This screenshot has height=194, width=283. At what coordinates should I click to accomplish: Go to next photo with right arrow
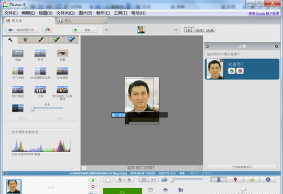(176, 30)
